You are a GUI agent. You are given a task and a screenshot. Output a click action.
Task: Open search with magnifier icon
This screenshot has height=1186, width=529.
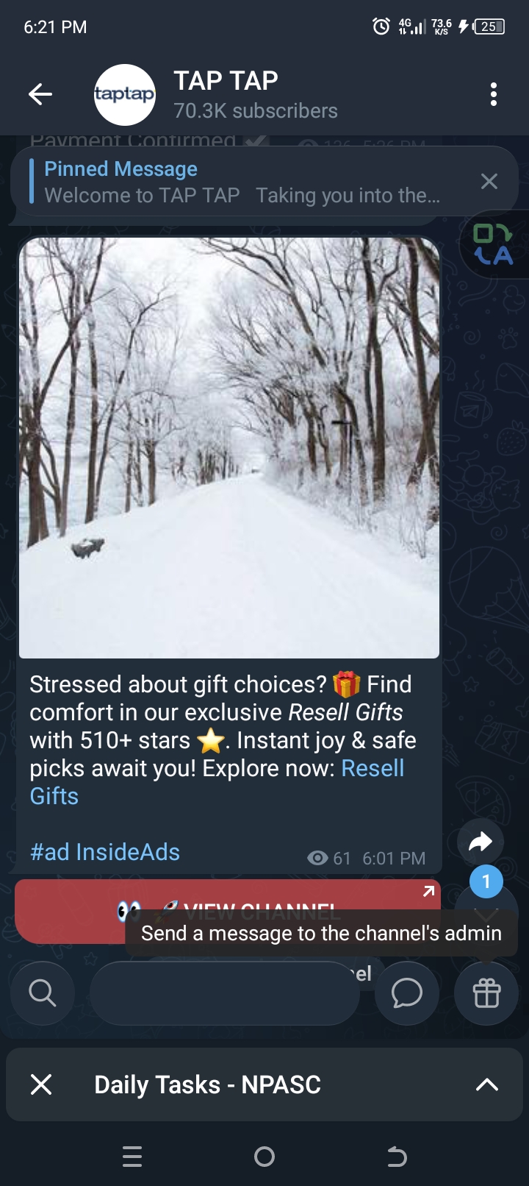(x=43, y=993)
